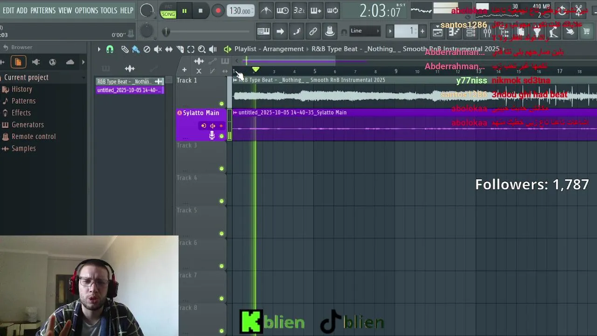This screenshot has width=597, height=336.
Task: Switch to Pattern mode (PAT)
Action: pyautogui.click(x=168, y=7)
